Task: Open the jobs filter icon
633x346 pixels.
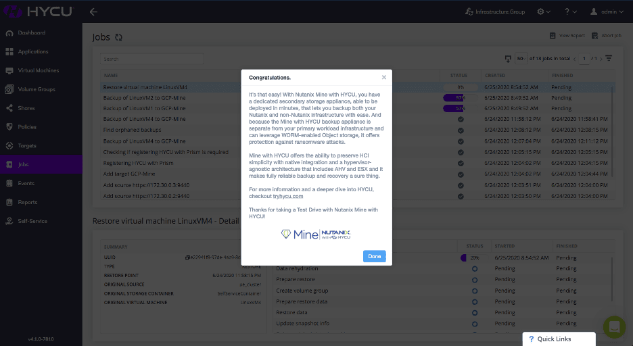Action: [x=609, y=59]
